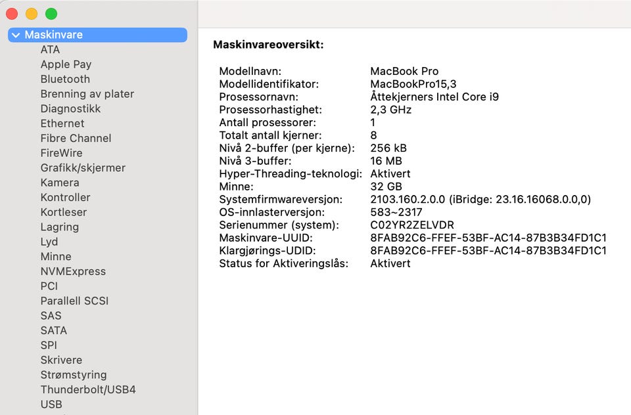Image resolution: width=631 pixels, height=415 pixels.
Task: Select Kortleser in the sidebar
Action: coord(64,212)
